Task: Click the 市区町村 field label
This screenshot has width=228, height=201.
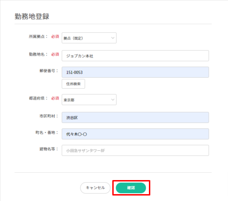Action: [x=49, y=116]
